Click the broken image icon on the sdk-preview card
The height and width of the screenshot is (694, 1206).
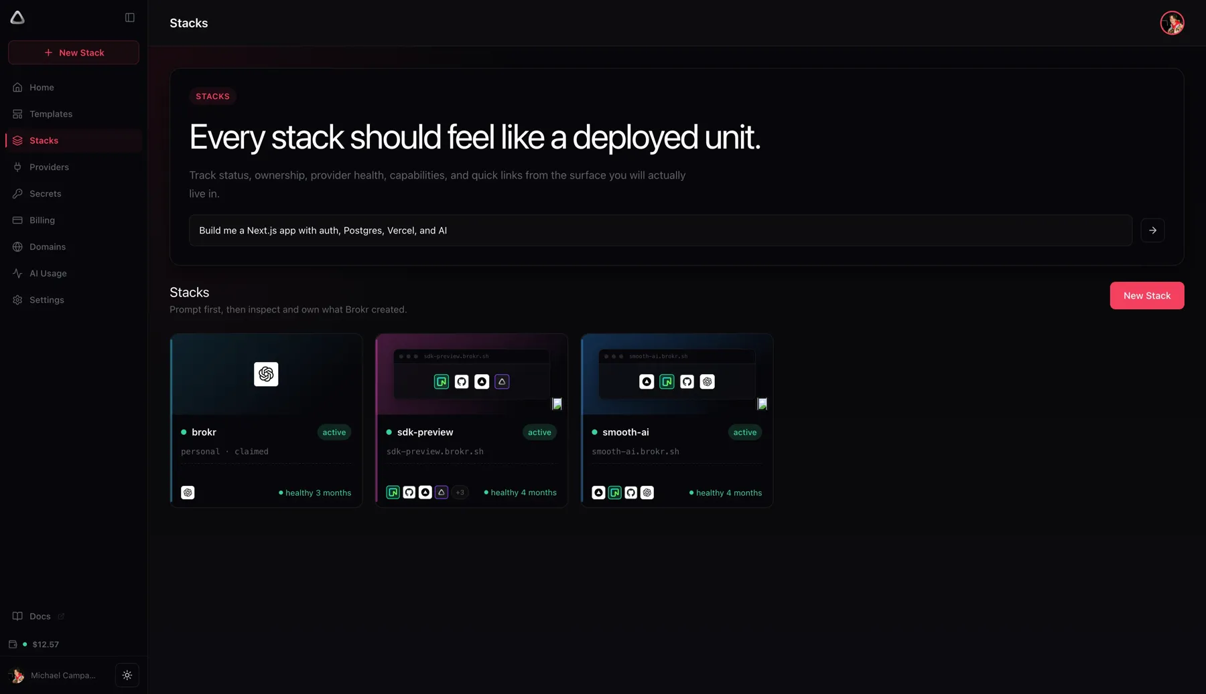point(557,404)
